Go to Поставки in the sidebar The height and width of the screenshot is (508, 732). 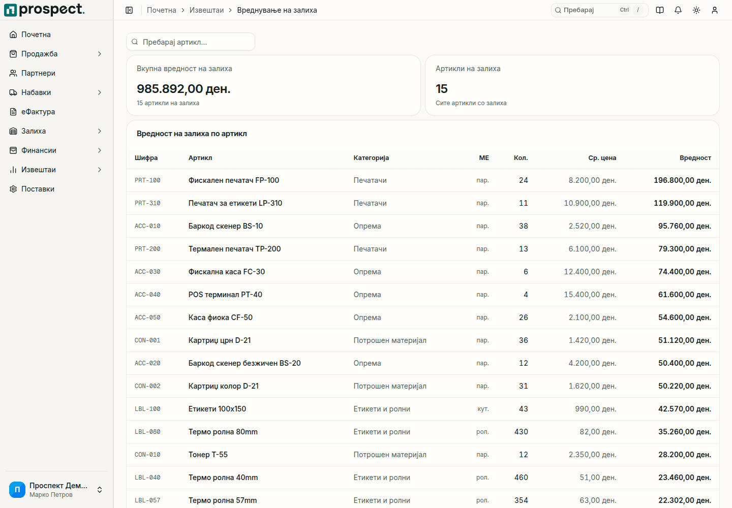click(x=56, y=189)
